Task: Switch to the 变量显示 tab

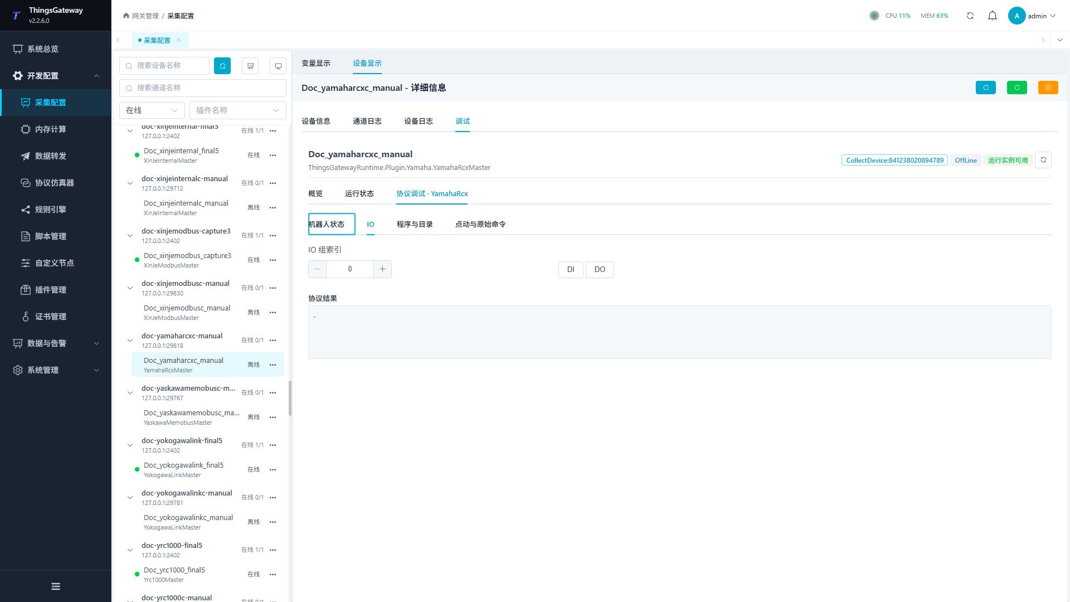Action: click(316, 64)
